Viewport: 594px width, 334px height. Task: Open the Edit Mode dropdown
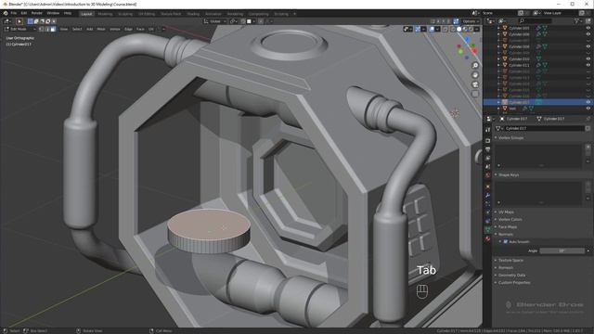[19, 29]
